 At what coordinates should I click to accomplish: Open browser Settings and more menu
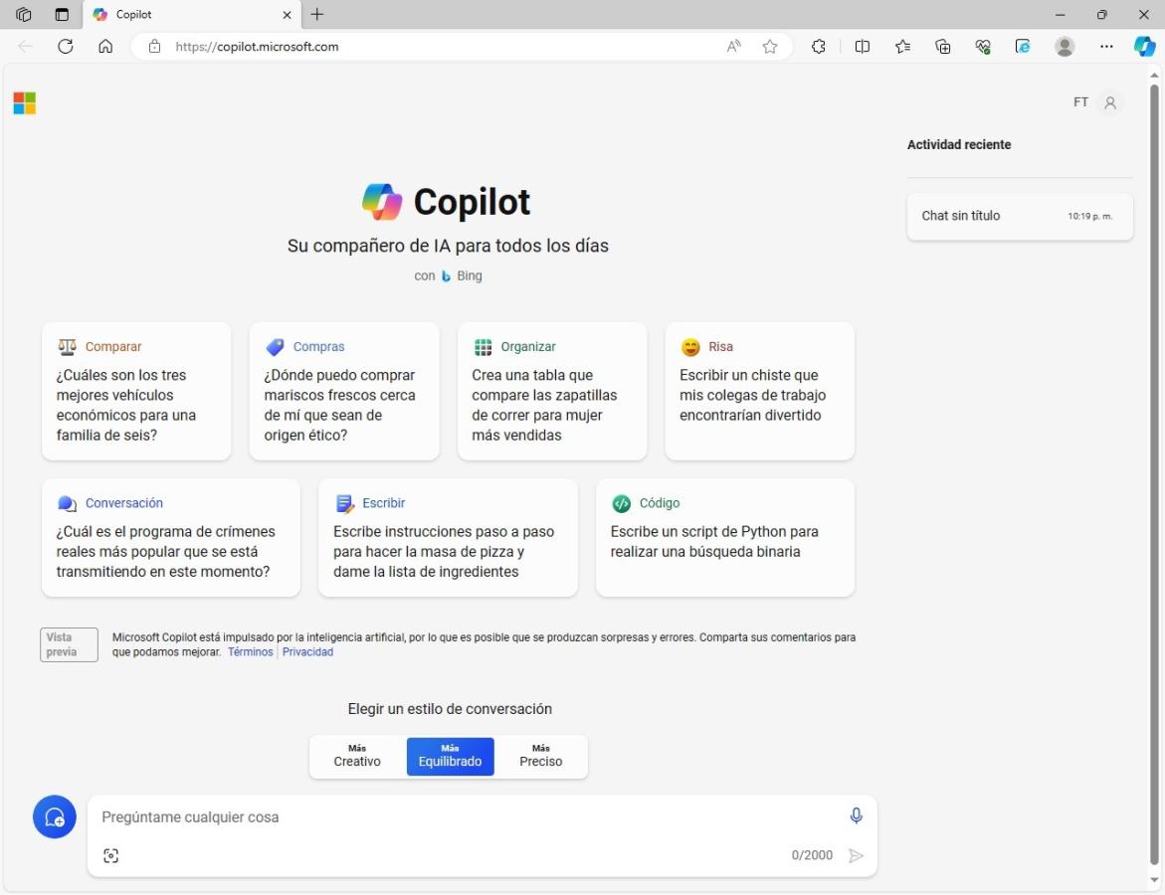click(x=1106, y=47)
